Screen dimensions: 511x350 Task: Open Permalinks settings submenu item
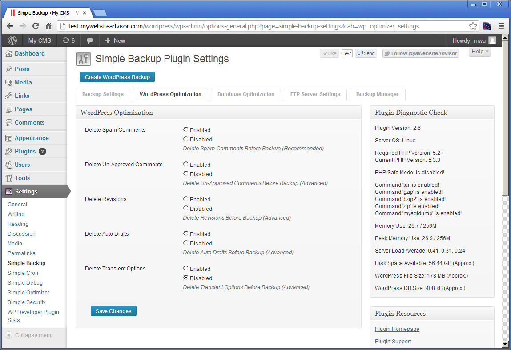[x=21, y=253]
